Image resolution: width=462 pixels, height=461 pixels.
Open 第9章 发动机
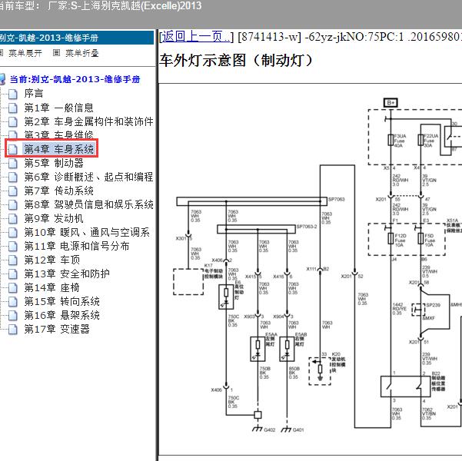pyautogui.click(x=54, y=218)
